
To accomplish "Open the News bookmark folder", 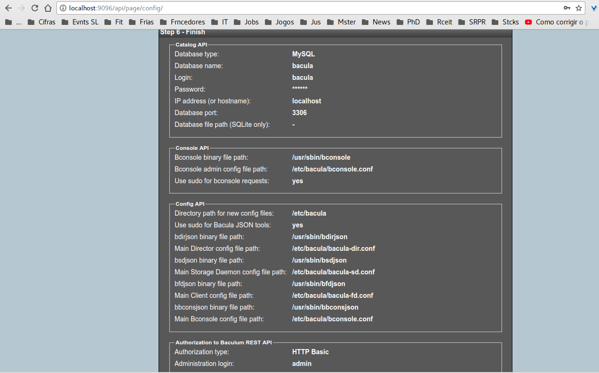I will coord(376,22).
